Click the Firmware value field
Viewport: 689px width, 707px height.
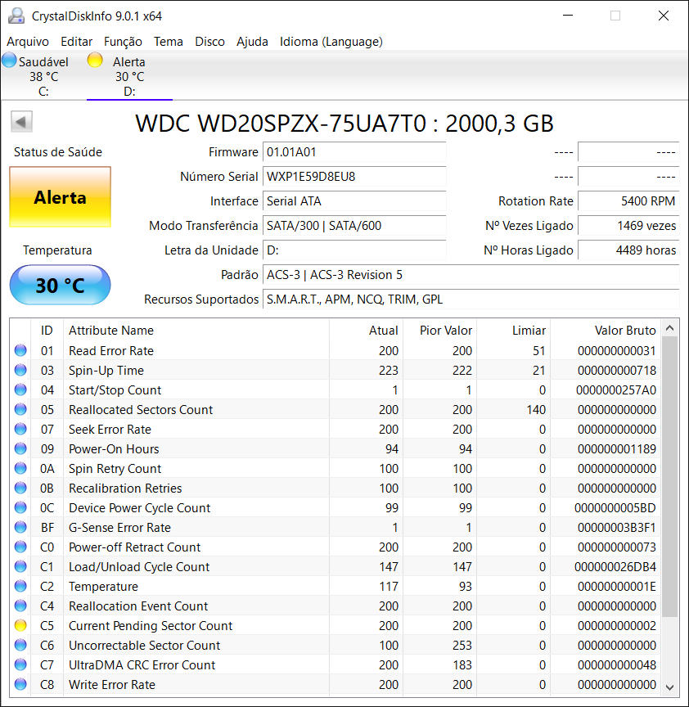(354, 152)
